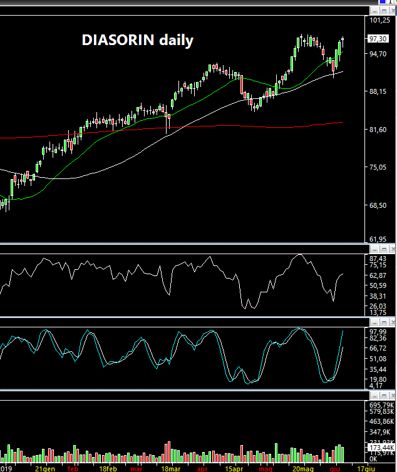Screen dimensions: 397x472
Task: Click the 87,43 RSI scale value
Action: coord(378,259)
